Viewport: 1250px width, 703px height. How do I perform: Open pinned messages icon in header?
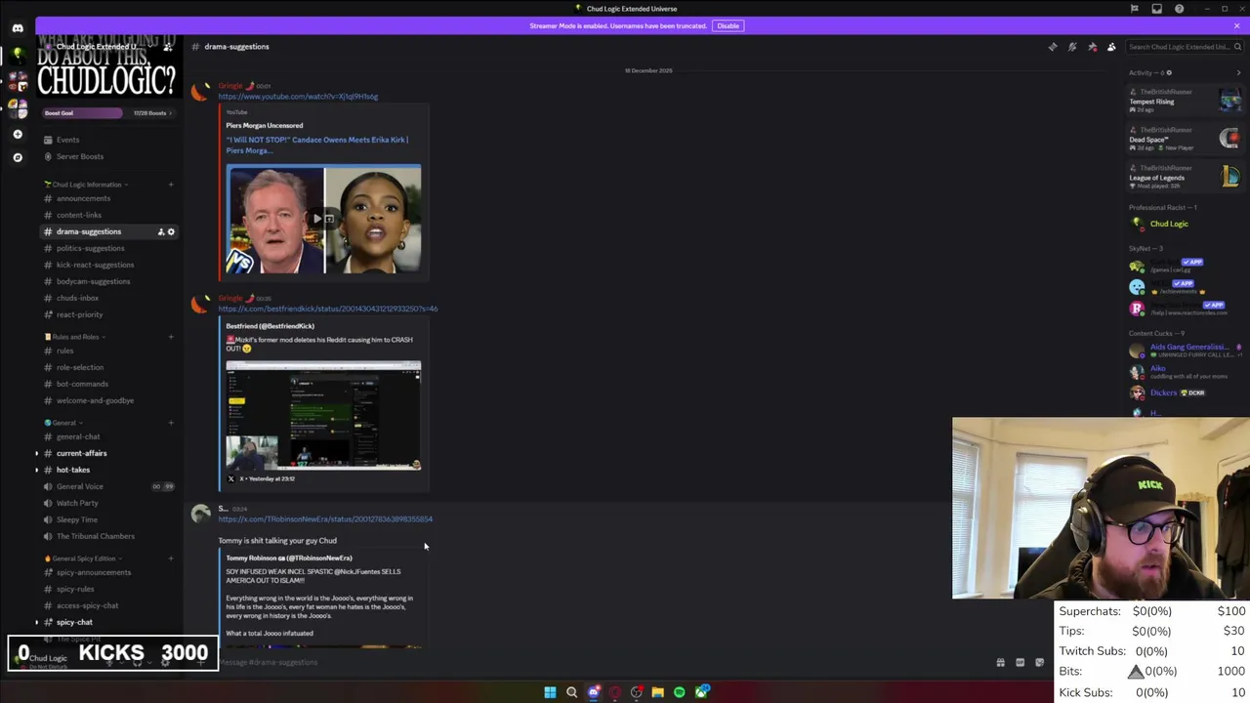point(1092,47)
